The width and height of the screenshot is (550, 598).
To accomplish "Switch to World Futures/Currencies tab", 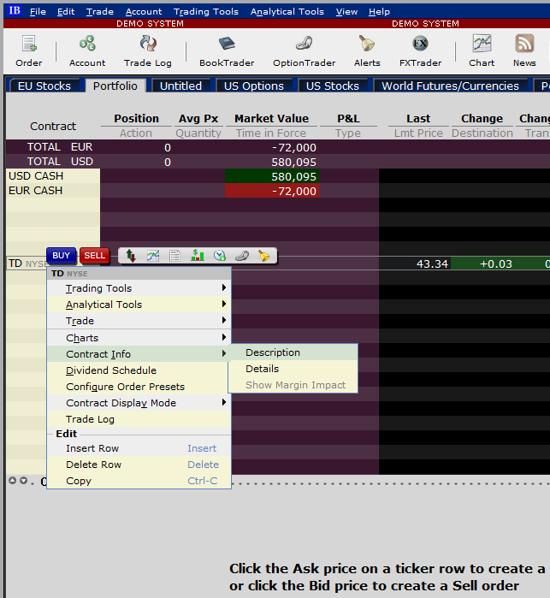I will [451, 86].
